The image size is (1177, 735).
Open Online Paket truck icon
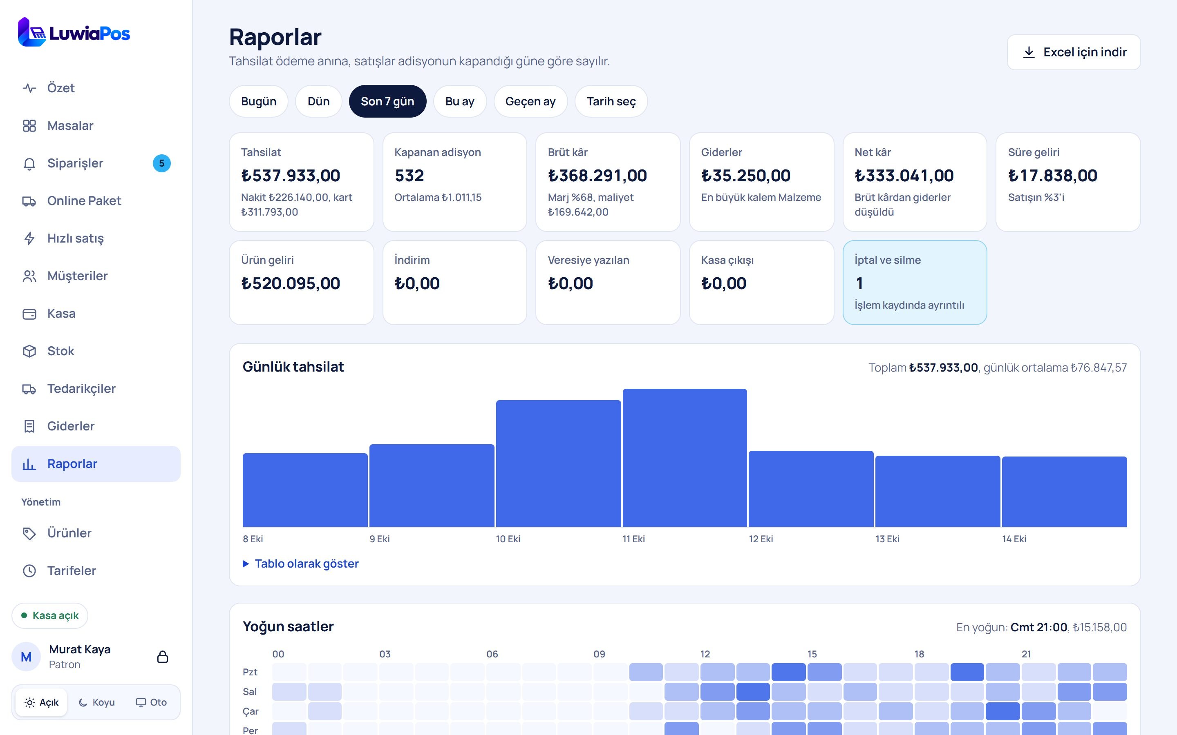point(29,201)
